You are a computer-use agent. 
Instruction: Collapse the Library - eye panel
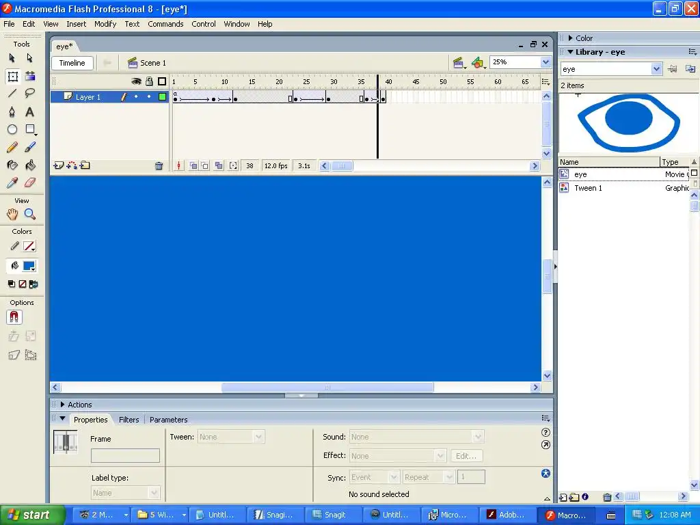click(571, 52)
